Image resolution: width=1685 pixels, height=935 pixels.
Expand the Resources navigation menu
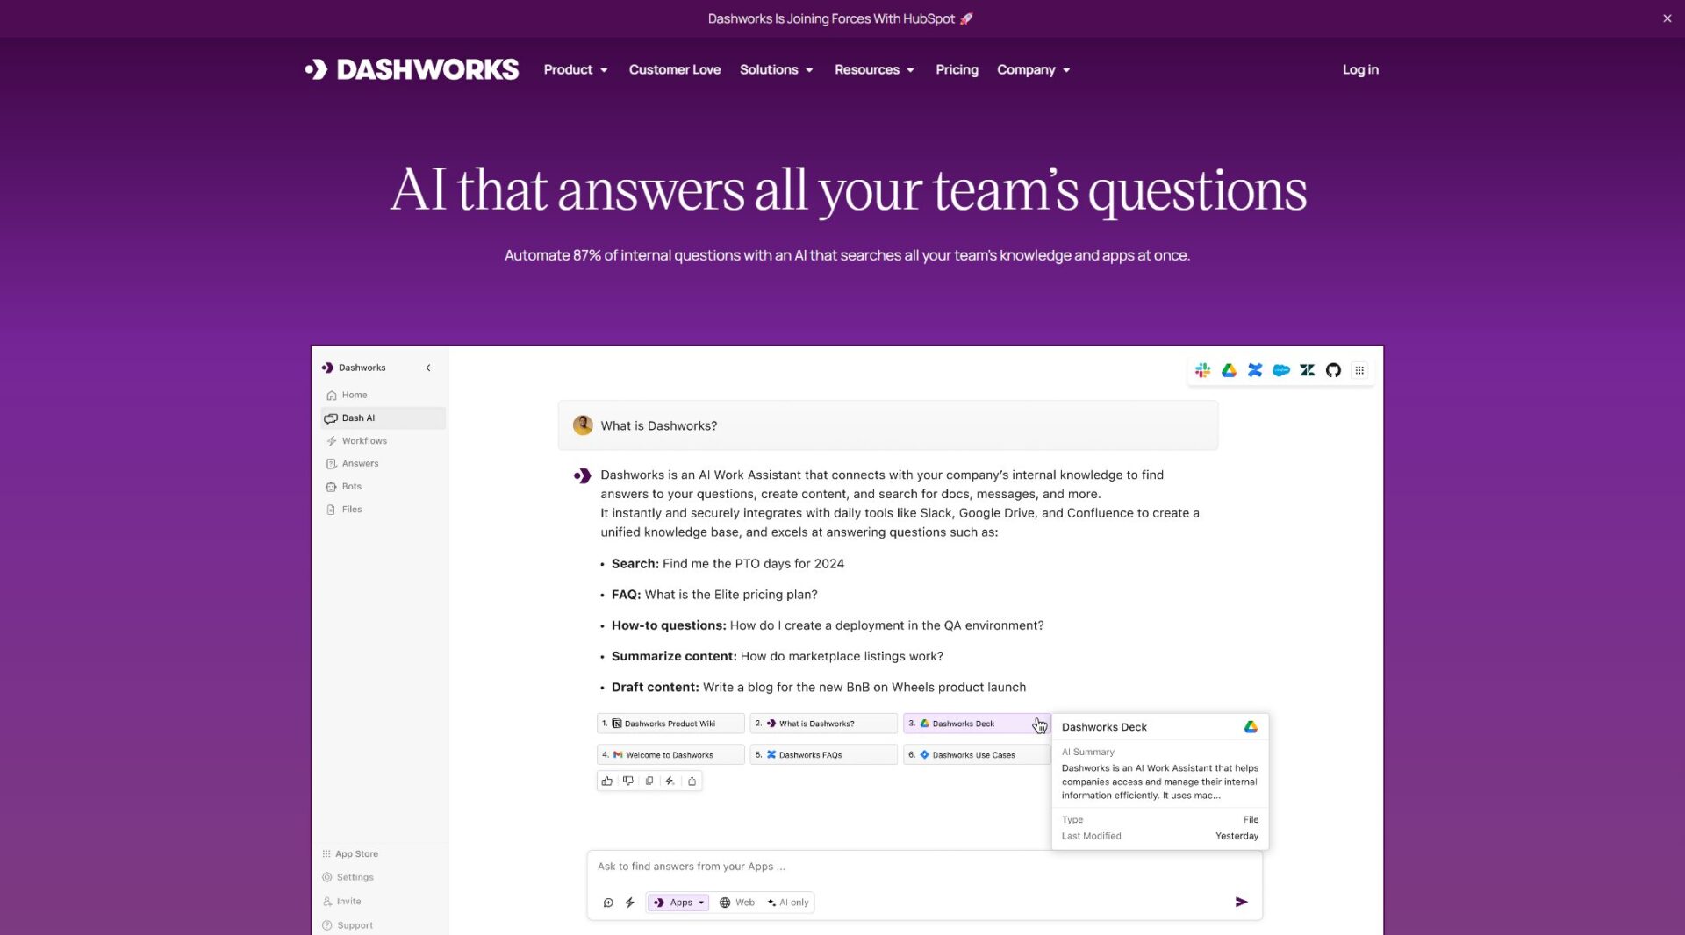pyautogui.click(x=873, y=69)
